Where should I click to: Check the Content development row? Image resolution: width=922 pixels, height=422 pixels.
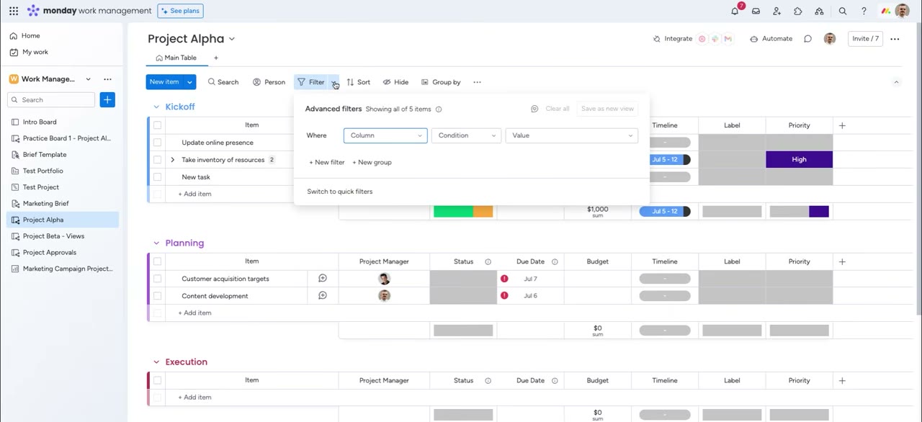click(x=157, y=296)
